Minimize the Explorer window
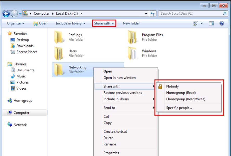The height and width of the screenshot is (156, 231). [x=204, y=6]
